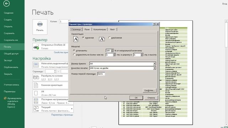The image size is (228, 128).
Task: Open Создать in the sidebar
Action: tap(8, 20)
